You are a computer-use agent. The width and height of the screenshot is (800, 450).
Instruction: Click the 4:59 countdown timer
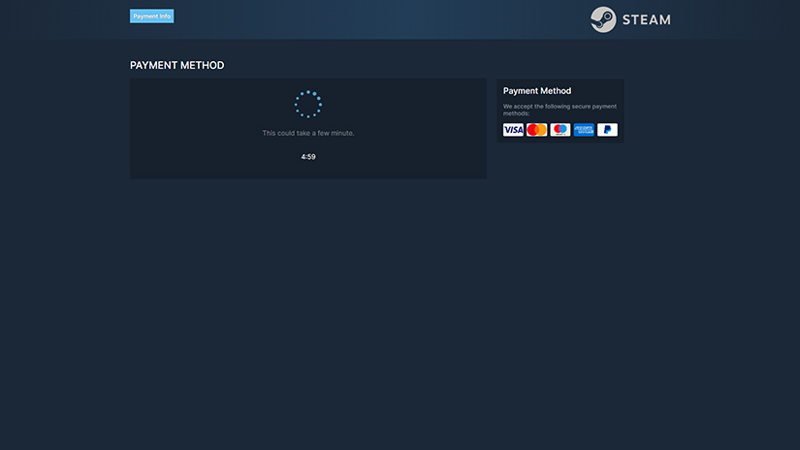308,157
